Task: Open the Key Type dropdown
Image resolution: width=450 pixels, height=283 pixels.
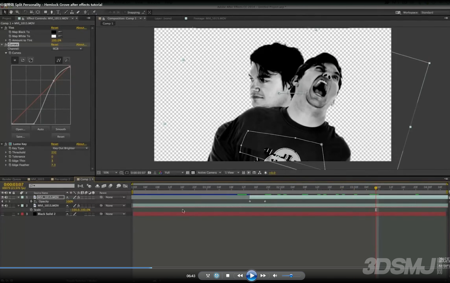Action: 70,148
